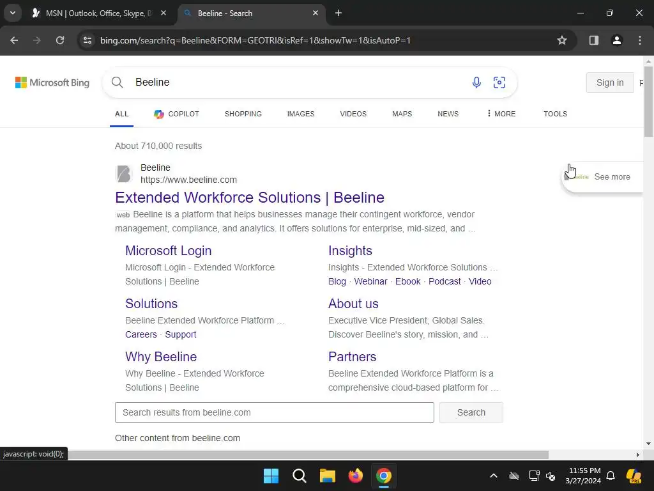Switch to SHOPPING results
Screen dimensions: 654x491
(243, 114)
